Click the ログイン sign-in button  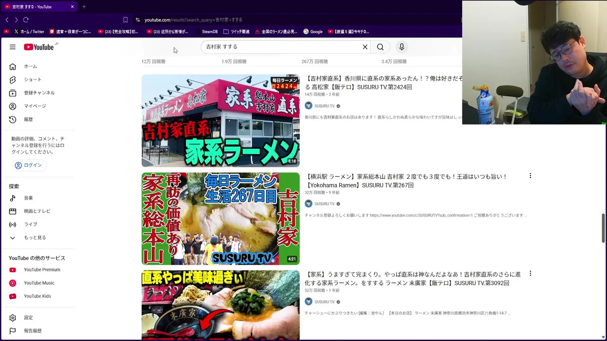[x=28, y=165]
